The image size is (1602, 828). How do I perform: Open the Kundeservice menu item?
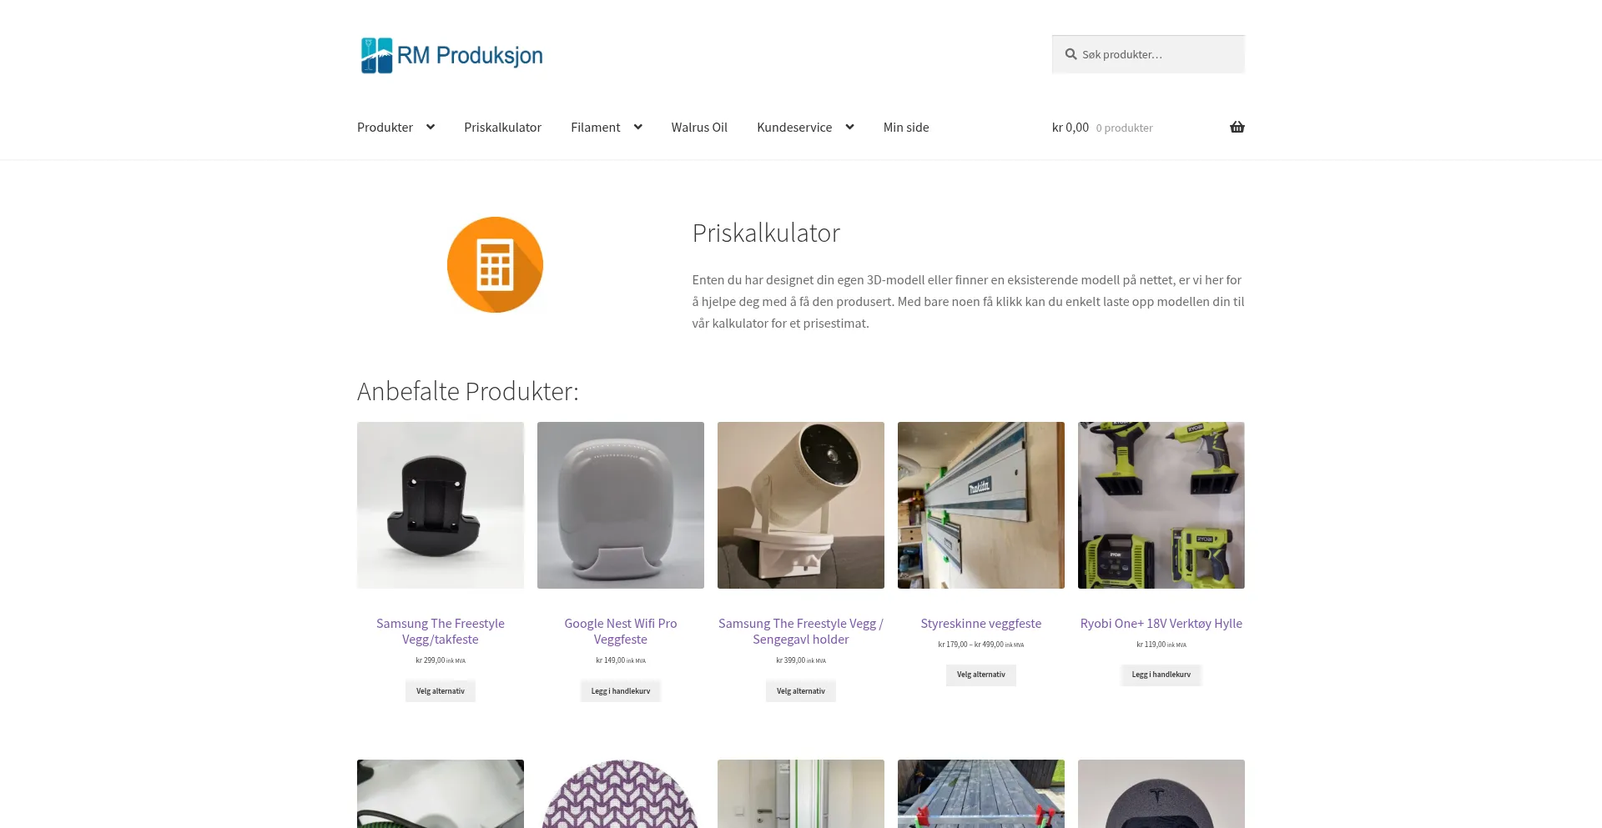coord(794,128)
